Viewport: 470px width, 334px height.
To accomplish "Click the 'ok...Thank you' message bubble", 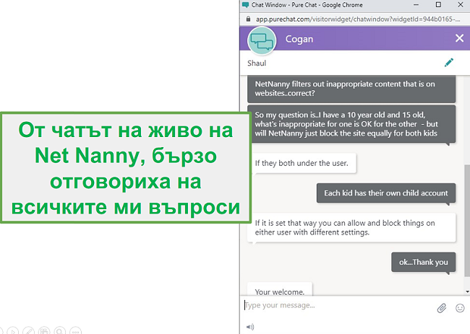I will tap(423, 263).
